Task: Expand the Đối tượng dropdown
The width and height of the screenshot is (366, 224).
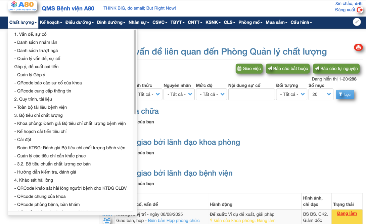Action: pyautogui.click(x=291, y=95)
